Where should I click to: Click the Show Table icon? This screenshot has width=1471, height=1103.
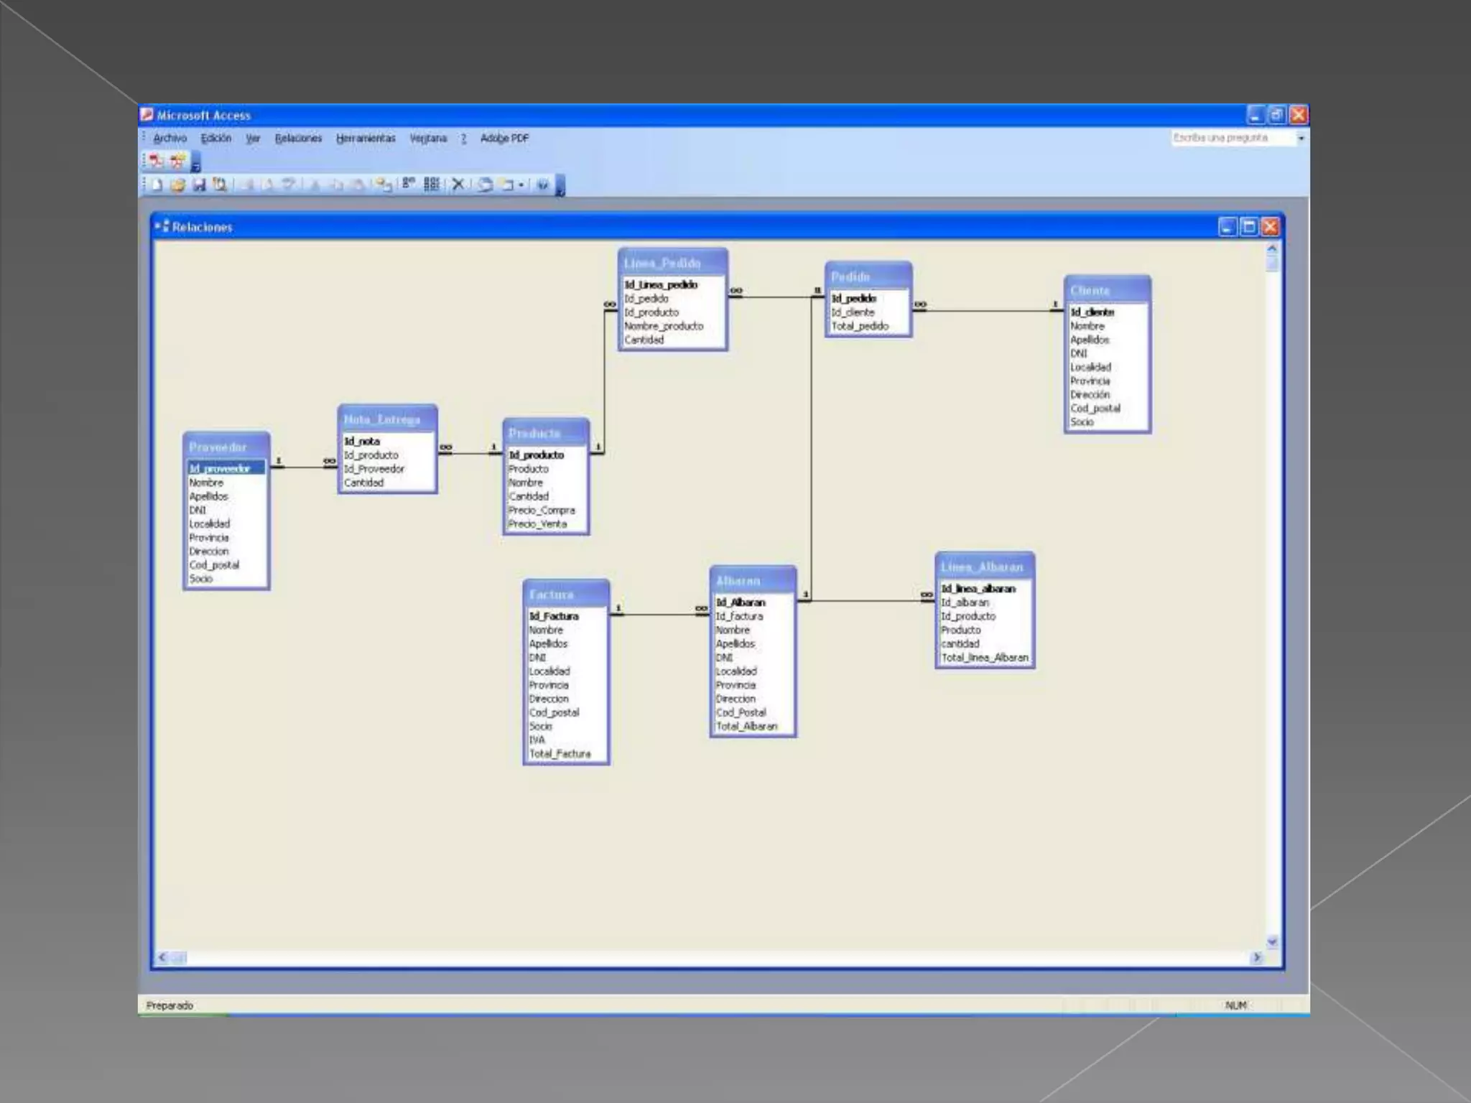(x=384, y=185)
